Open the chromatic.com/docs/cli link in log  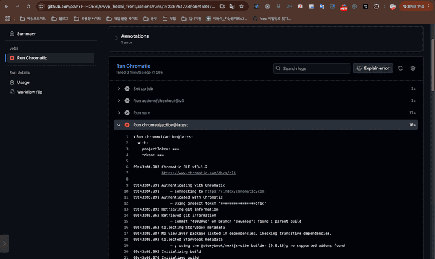tap(199, 173)
